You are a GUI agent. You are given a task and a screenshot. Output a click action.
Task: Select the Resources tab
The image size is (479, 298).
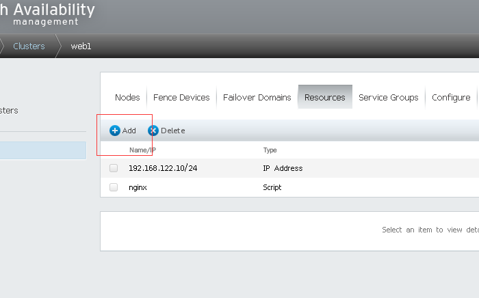click(x=324, y=98)
